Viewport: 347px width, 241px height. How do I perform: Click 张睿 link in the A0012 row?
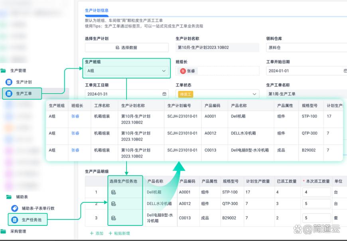pyautogui.click(x=75, y=133)
